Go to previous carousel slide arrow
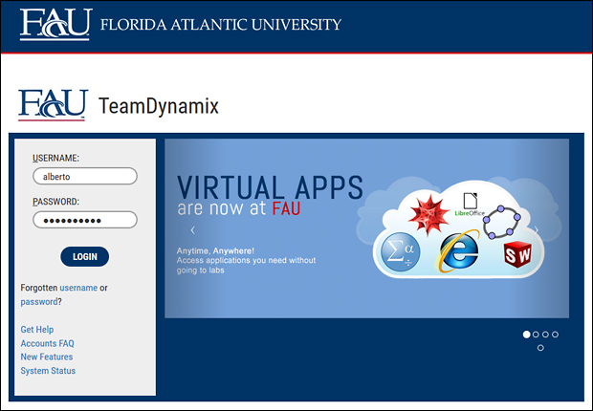Screen dimensions: 593x411 click(x=192, y=229)
